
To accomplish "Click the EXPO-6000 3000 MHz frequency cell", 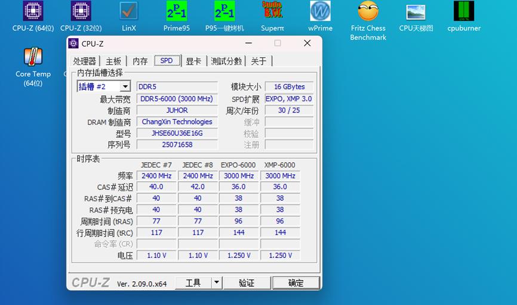I will coord(239,176).
